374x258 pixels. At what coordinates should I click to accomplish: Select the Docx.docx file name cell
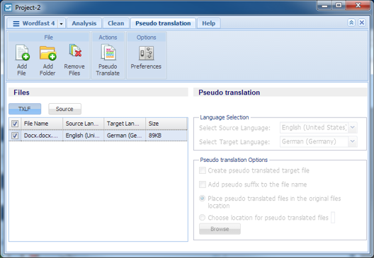42,136
